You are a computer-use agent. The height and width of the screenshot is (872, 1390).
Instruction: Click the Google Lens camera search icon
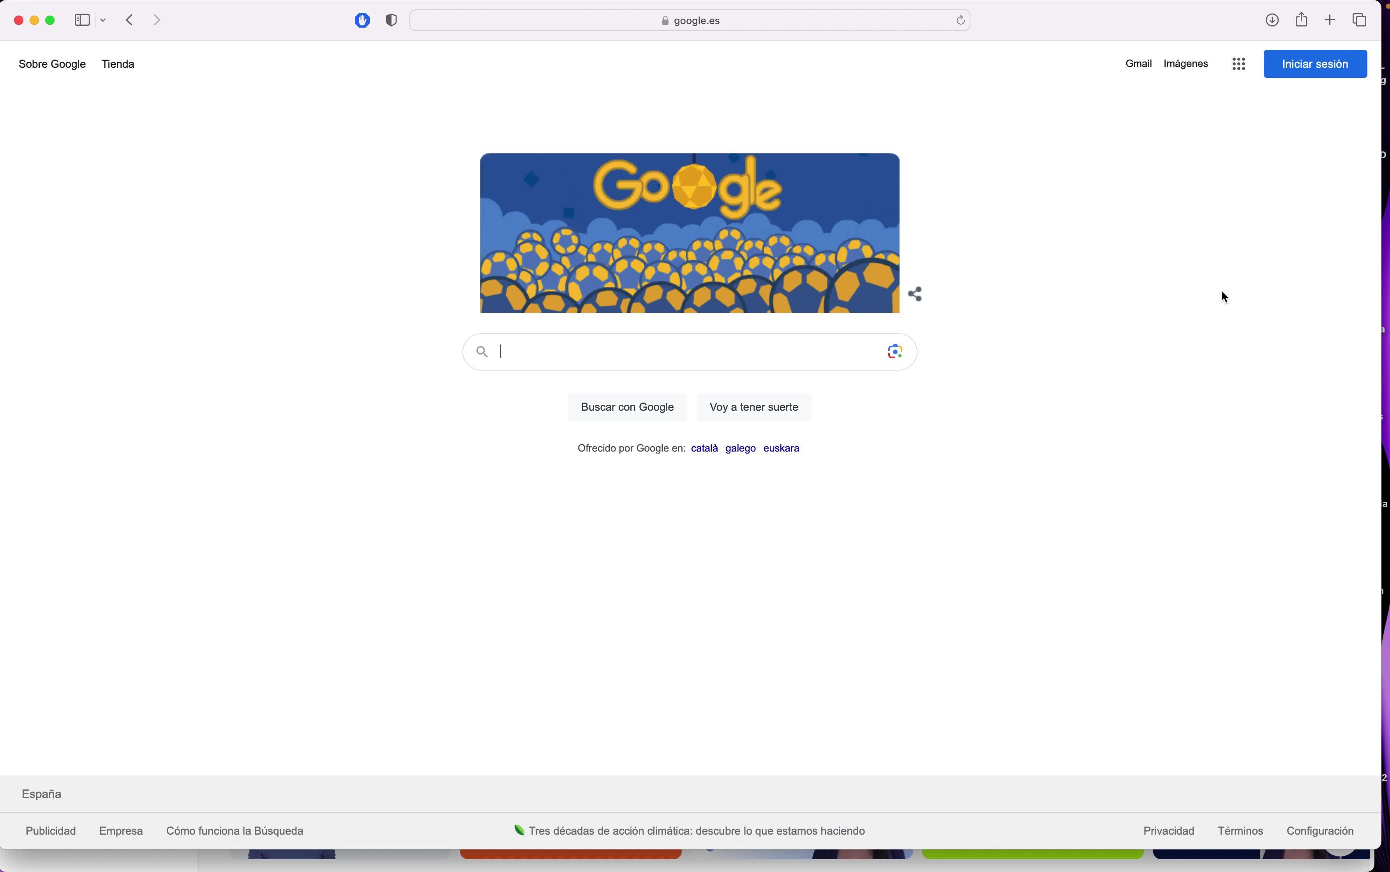click(894, 352)
